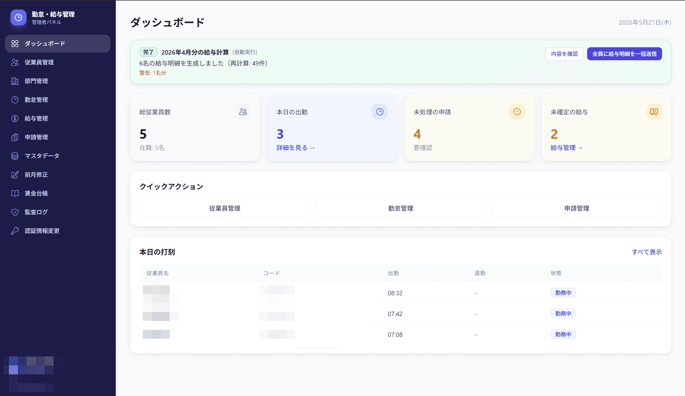
Task: Click the alert icon on 未処理の申請 card
Action: (x=517, y=112)
